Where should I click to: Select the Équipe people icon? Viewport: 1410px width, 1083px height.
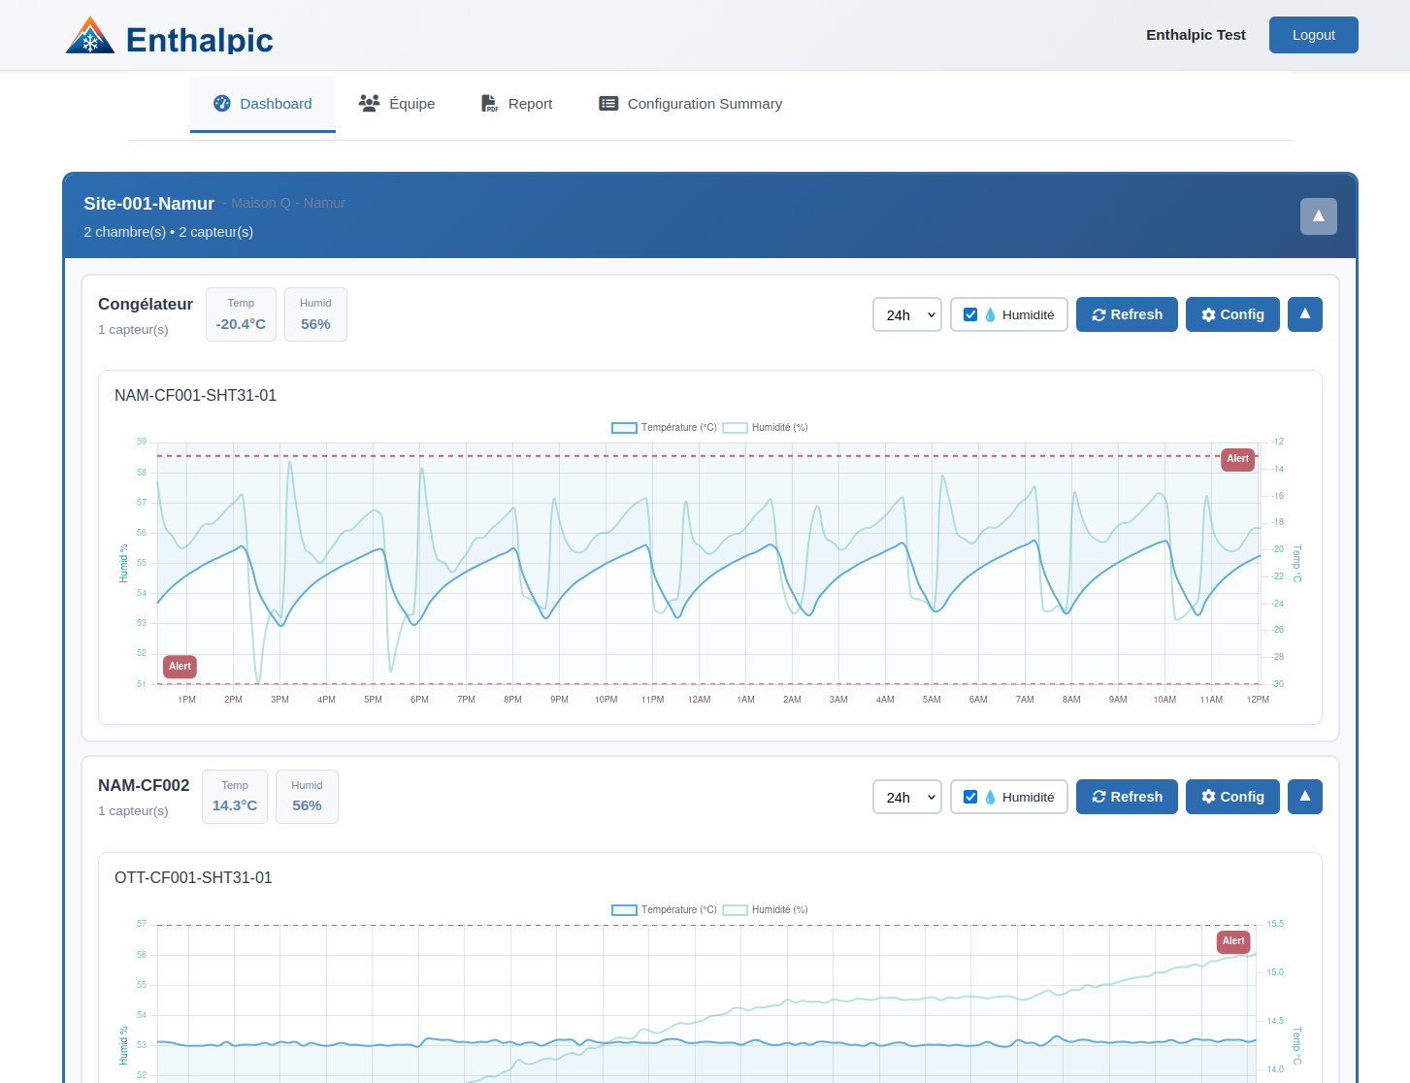point(370,103)
